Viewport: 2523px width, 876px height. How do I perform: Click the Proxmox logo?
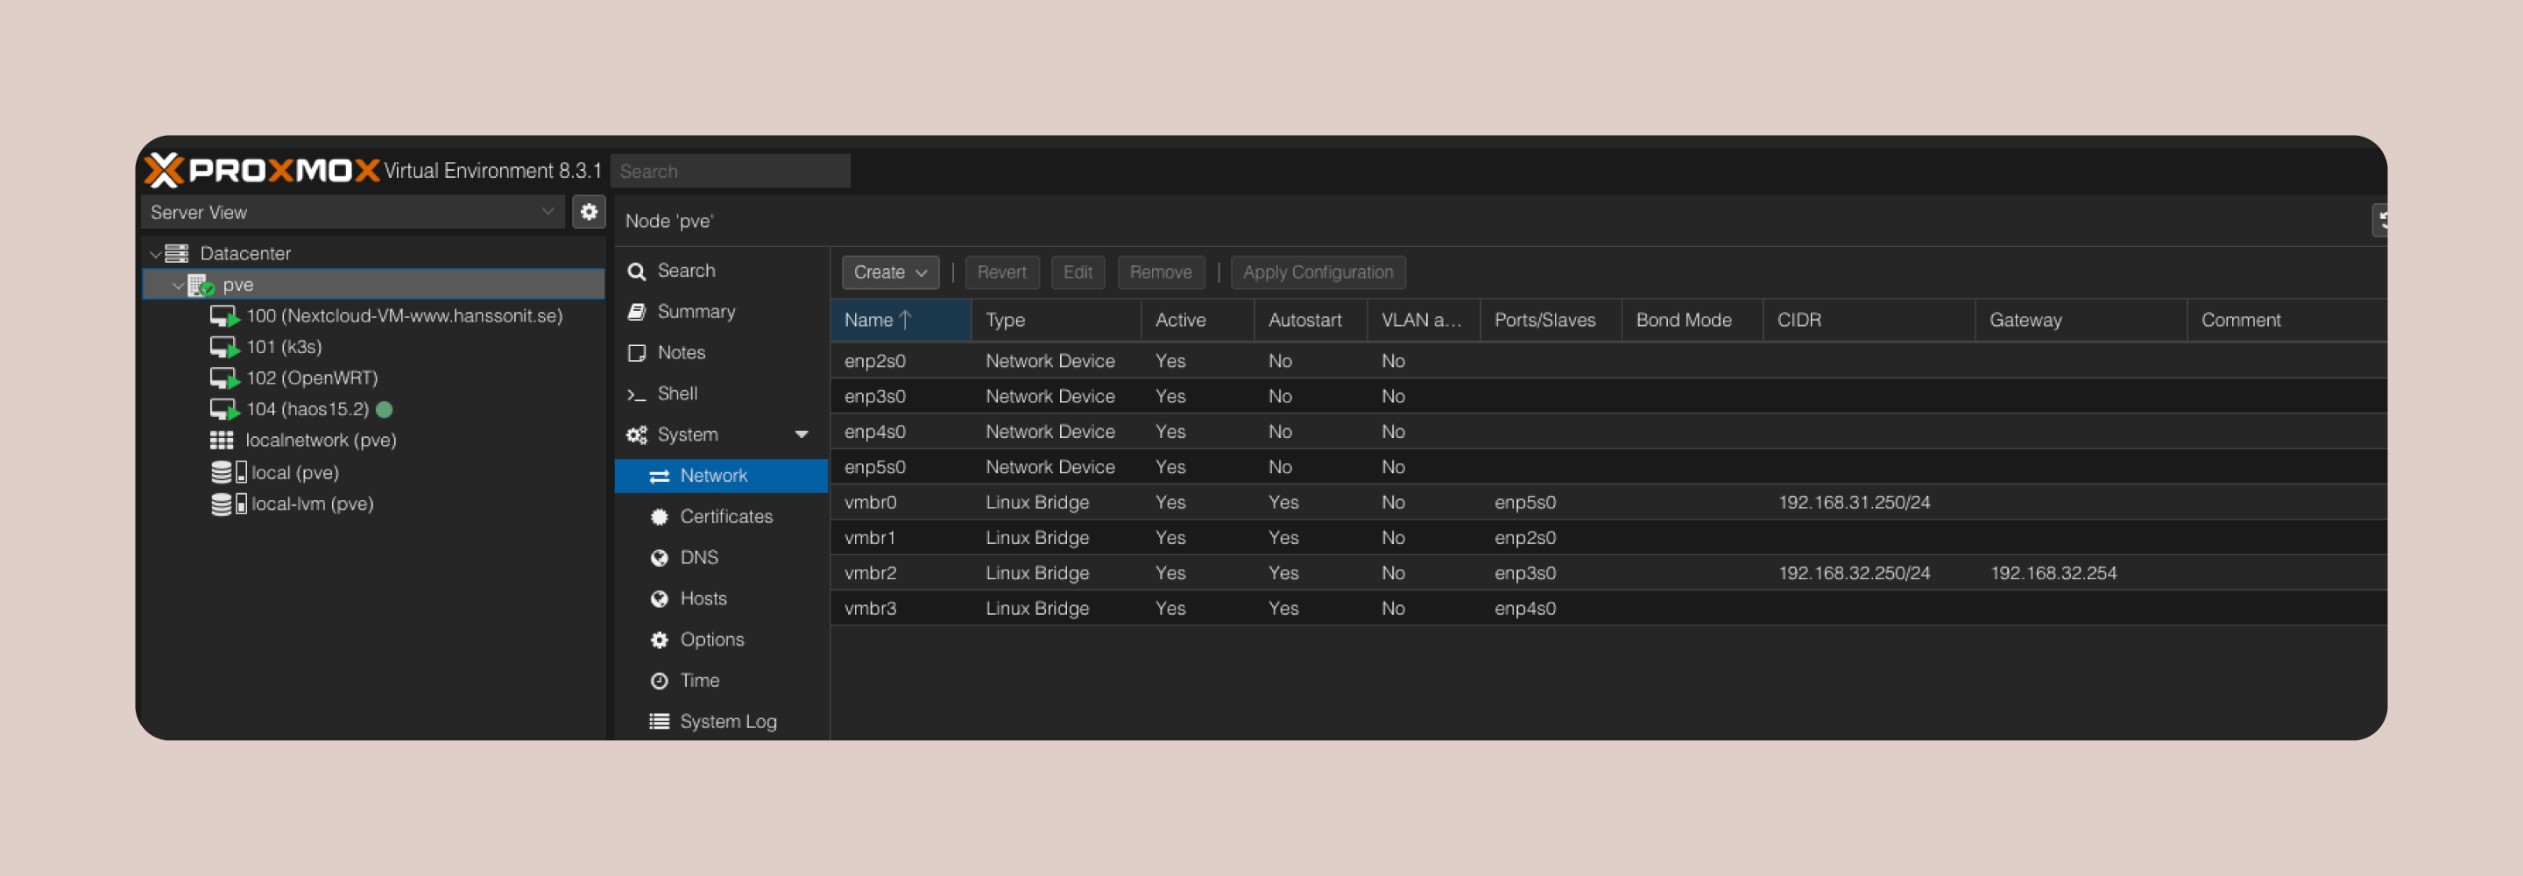click(x=262, y=171)
